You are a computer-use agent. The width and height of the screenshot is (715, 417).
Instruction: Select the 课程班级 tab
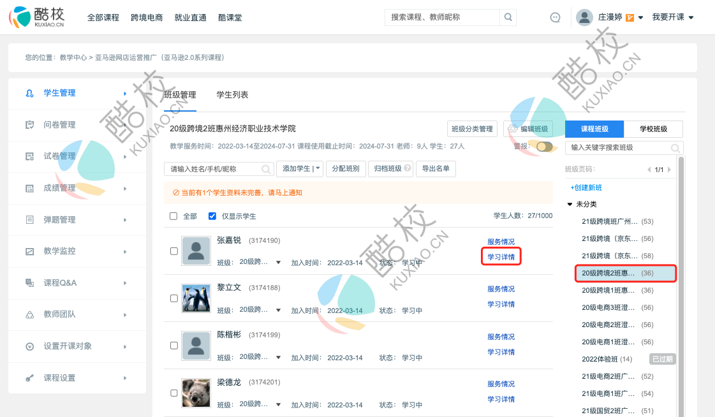[x=594, y=129]
